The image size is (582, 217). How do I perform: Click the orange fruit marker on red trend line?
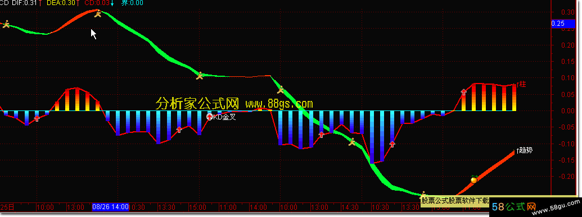(x=473, y=179)
